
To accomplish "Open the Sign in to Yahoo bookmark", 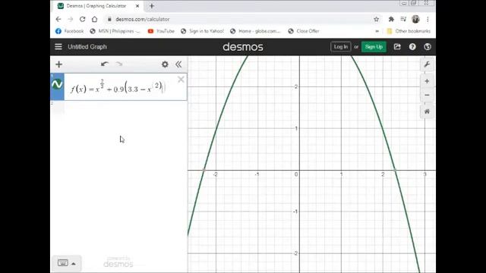I will 202,31.
